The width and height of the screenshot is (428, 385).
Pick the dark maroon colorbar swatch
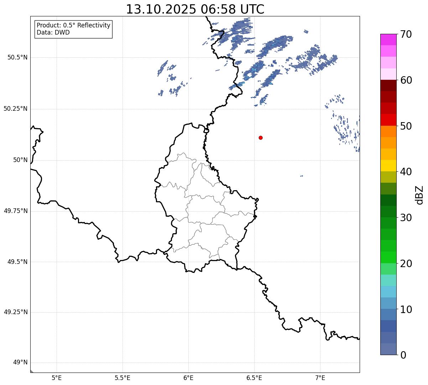pos(388,85)
